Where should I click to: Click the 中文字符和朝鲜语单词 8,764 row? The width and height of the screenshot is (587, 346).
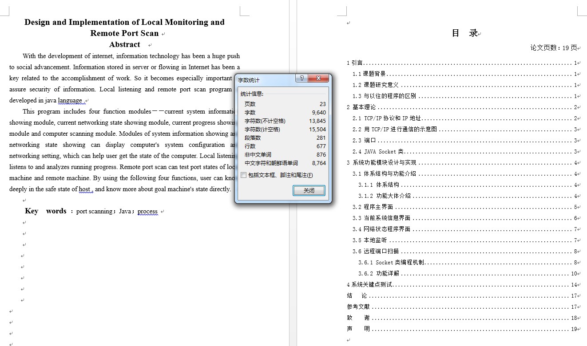[x=285, y=163]
